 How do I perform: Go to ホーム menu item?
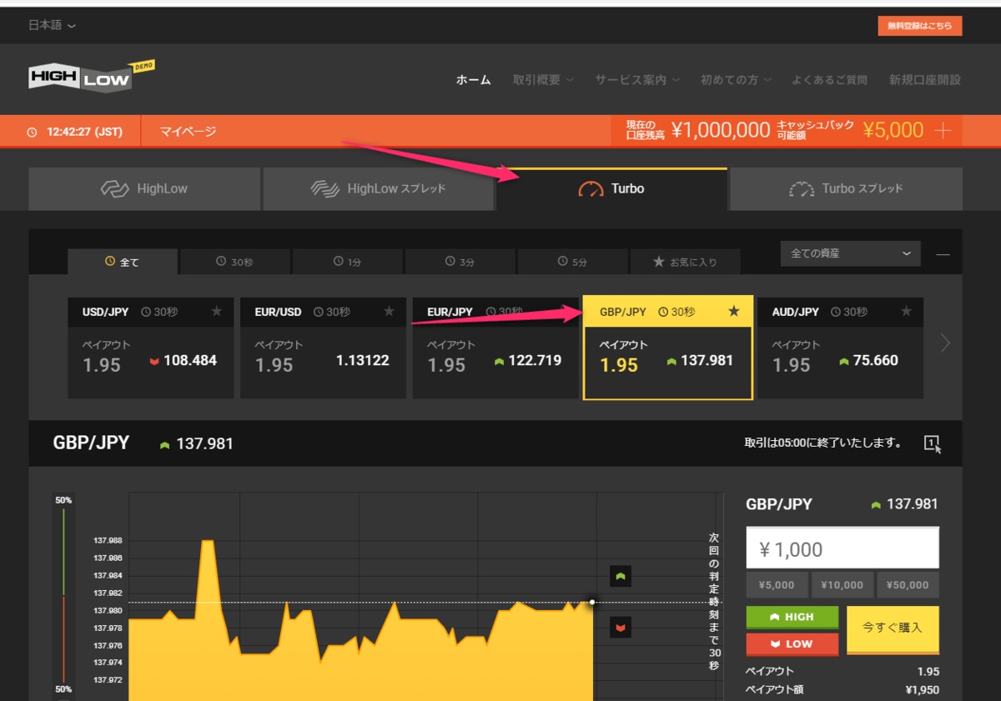[474, 80]
